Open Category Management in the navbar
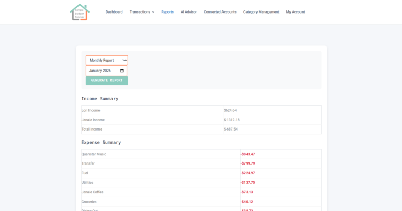The image size is (402, 211). 261,12
